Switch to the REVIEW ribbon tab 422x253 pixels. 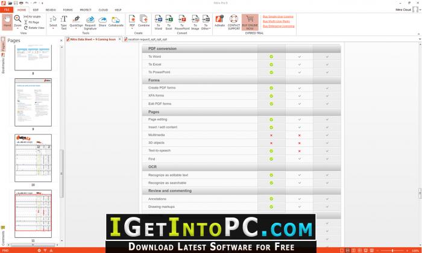coord(51,10)
